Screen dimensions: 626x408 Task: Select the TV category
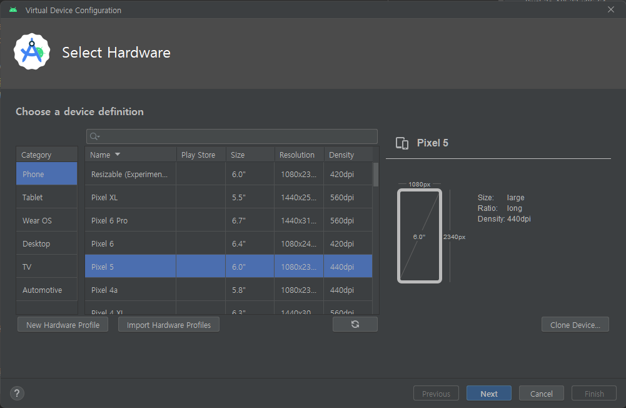click(x=47, y=267)
